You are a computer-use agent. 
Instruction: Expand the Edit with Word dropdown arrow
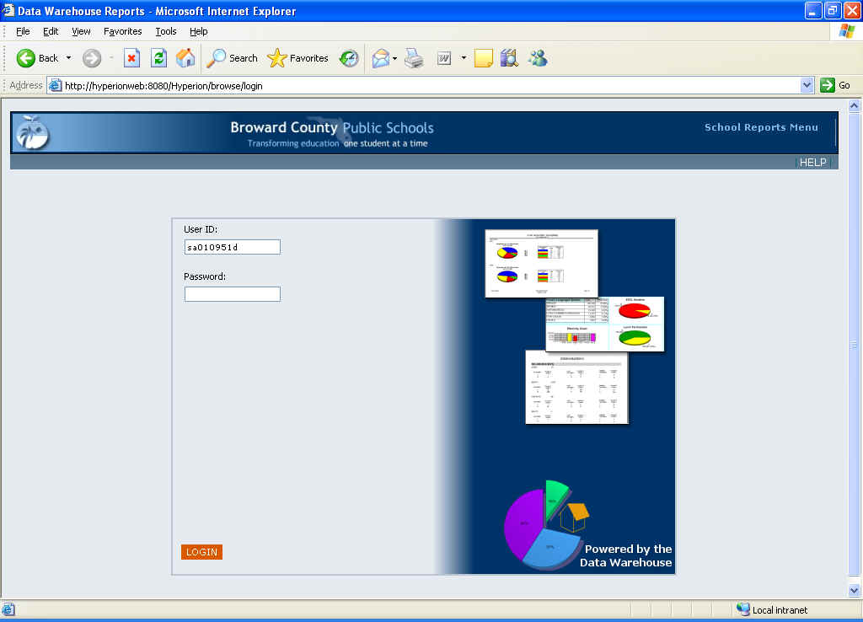coord(464,58)
